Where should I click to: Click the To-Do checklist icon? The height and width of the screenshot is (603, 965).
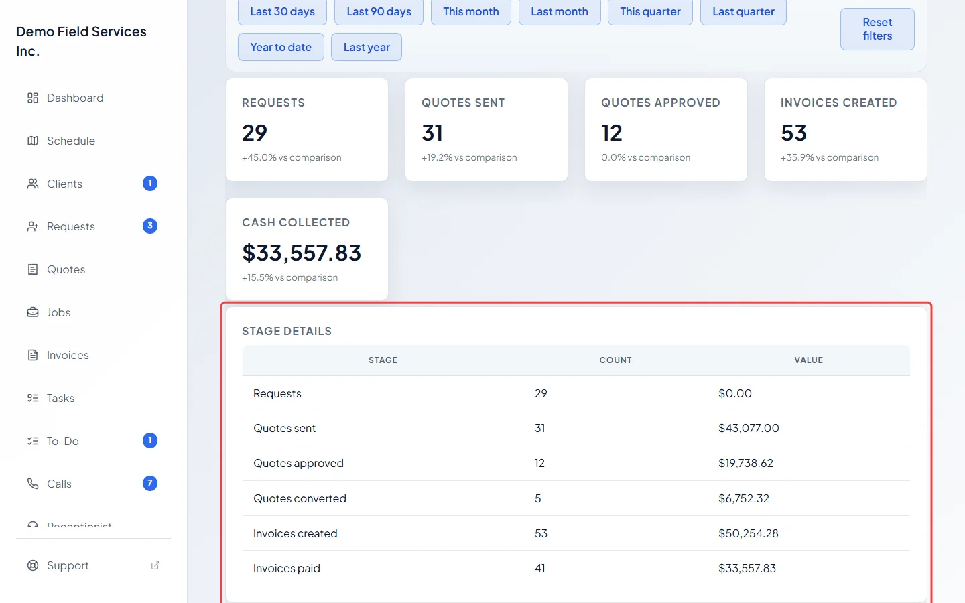click(33, 441)
